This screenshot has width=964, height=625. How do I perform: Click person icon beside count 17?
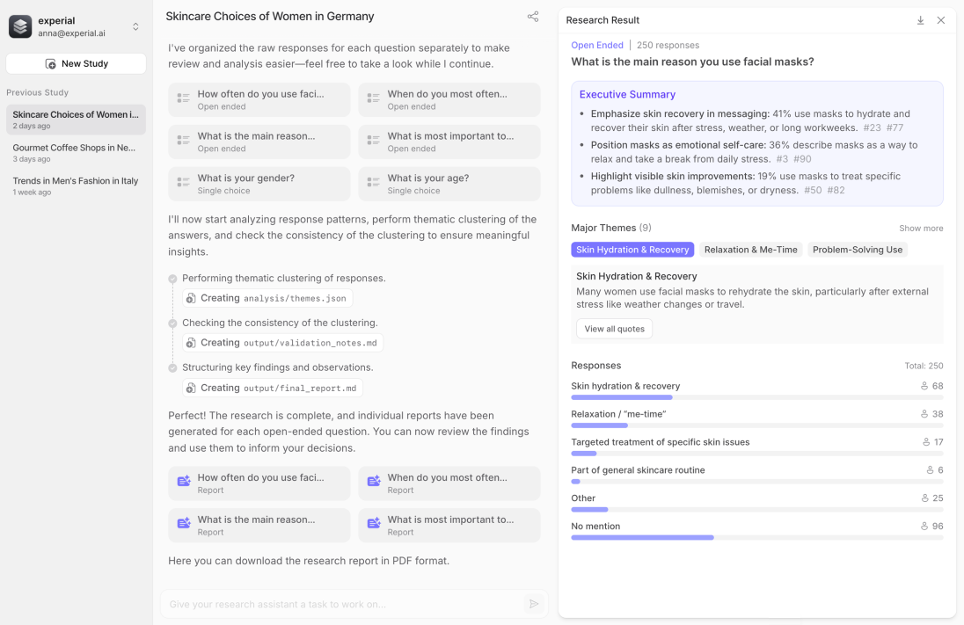tap(926, 442)
